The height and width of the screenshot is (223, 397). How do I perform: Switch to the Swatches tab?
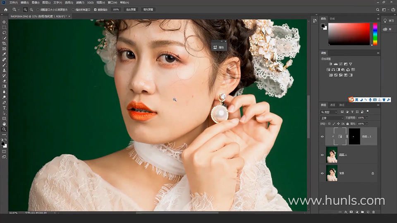click(332, 19)
